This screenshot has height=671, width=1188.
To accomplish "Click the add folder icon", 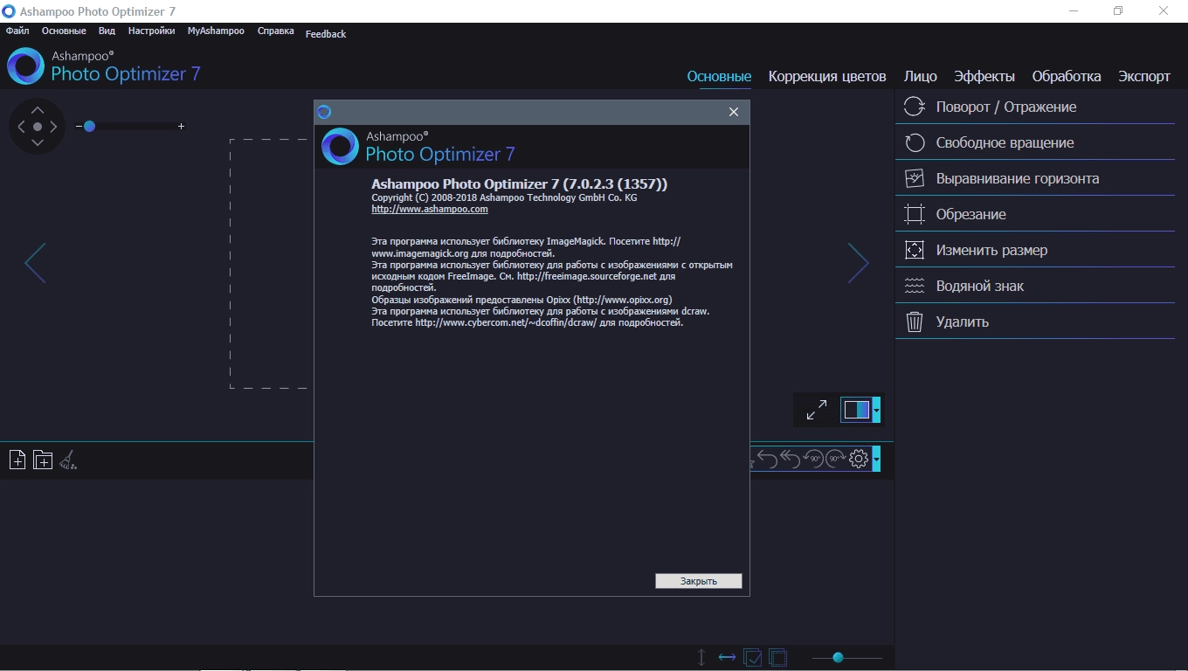I will pos(43,460).
